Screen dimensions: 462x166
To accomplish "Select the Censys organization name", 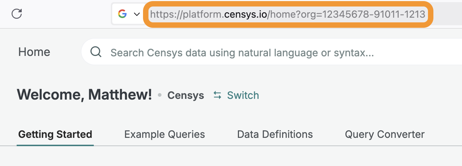I will click(x=186, y=96).
